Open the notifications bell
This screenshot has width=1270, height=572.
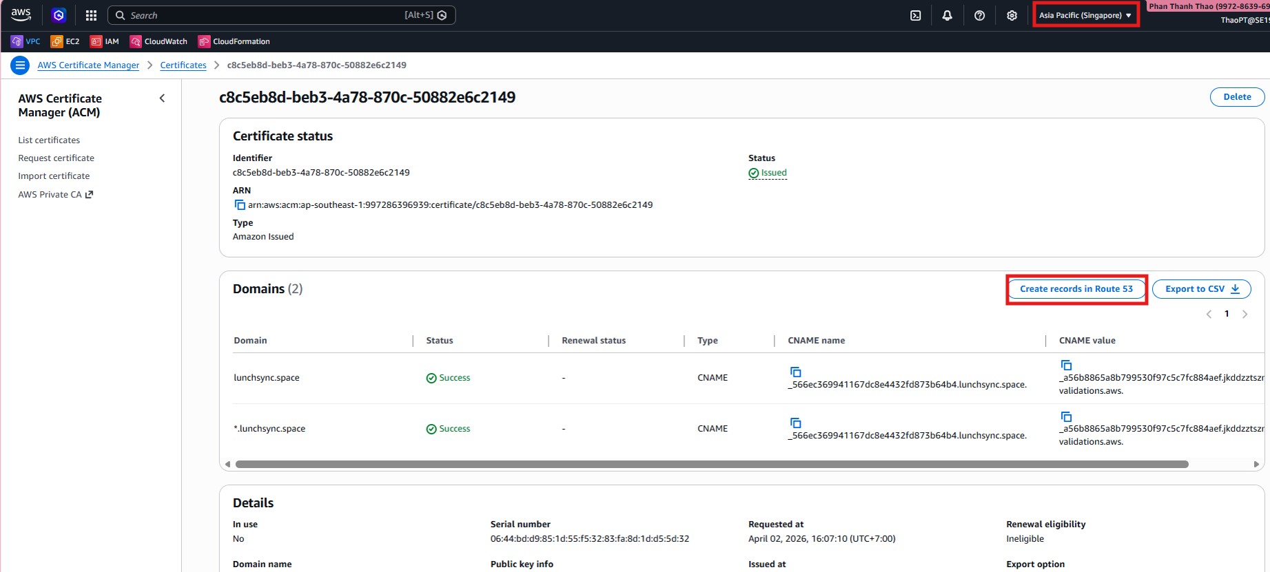point(948,15)
